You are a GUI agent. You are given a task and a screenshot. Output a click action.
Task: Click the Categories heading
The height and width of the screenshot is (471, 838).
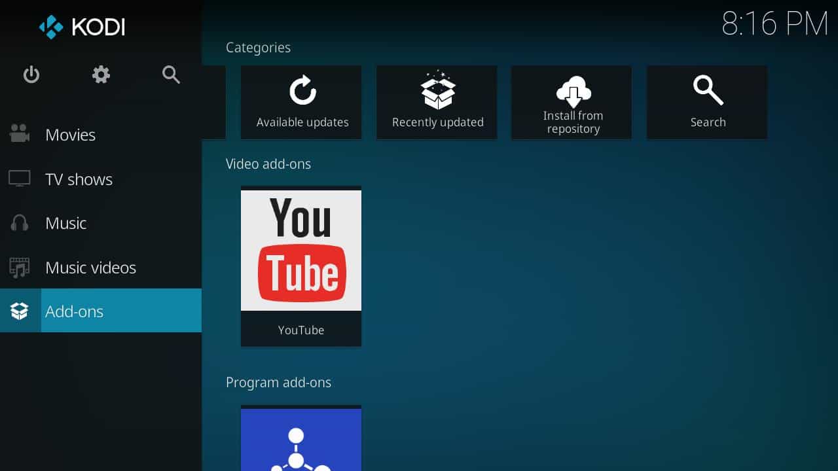click(258, 48)
